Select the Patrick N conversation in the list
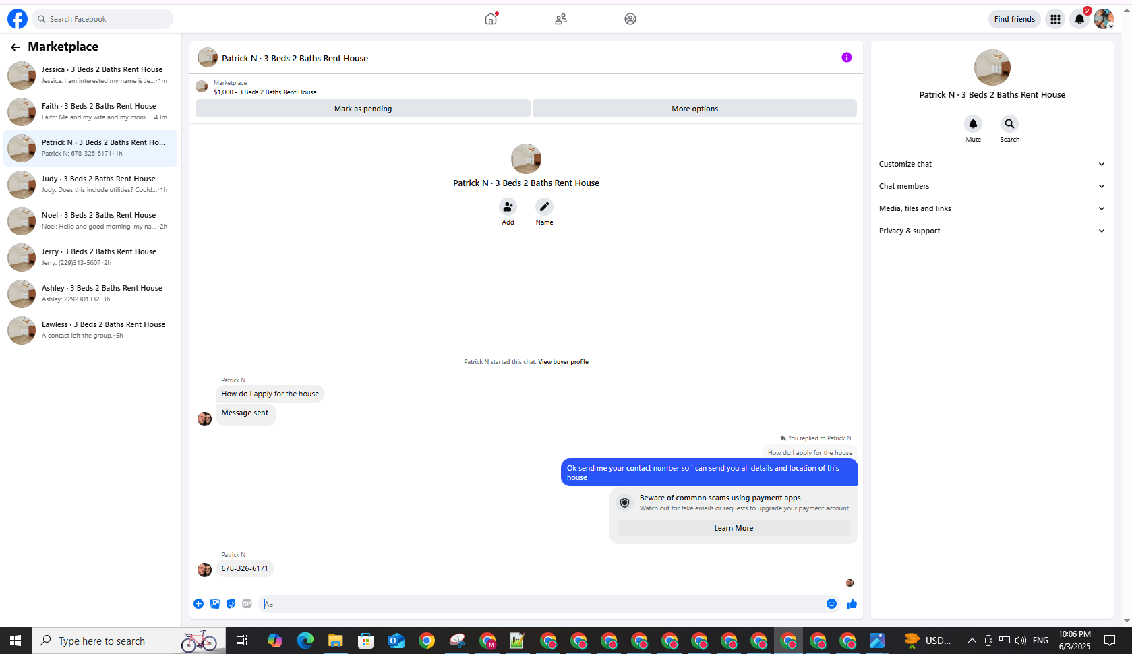This screenshot has height=654, width=1132. click(x=90, y=148)
